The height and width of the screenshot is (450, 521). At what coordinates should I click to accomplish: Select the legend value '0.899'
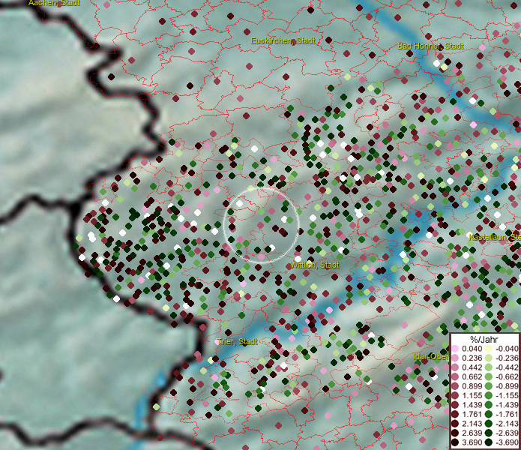472,386
